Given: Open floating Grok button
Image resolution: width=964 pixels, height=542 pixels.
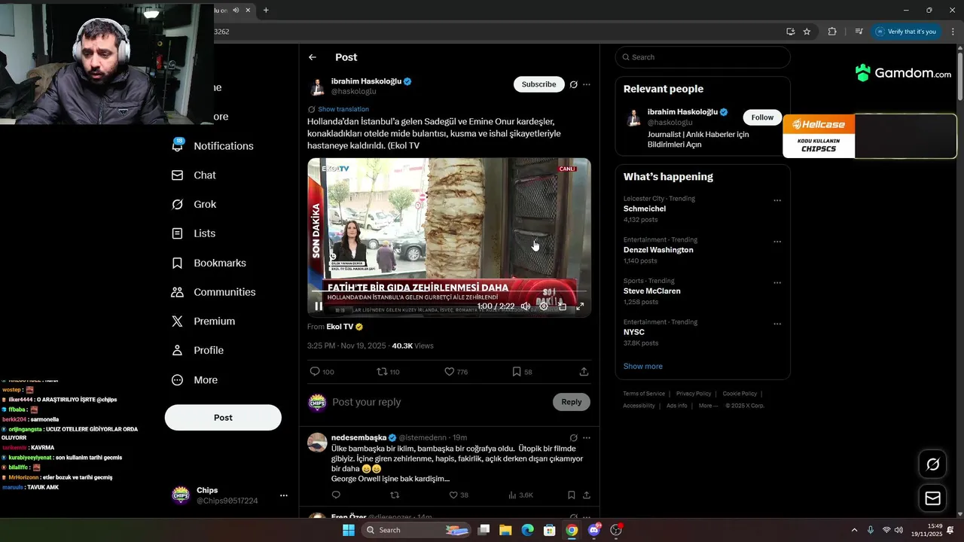Looking at the screenshot, I should [932, 464].
